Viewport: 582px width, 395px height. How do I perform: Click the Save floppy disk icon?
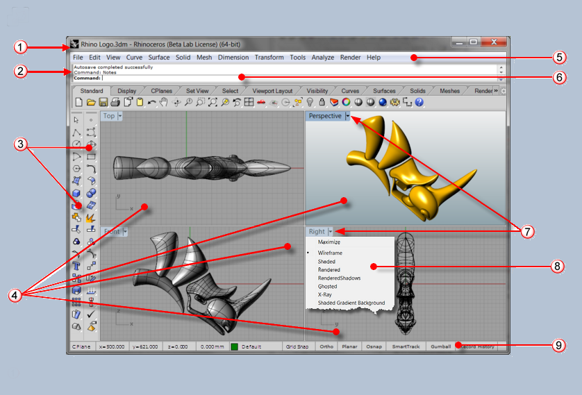tap(103, 102)
